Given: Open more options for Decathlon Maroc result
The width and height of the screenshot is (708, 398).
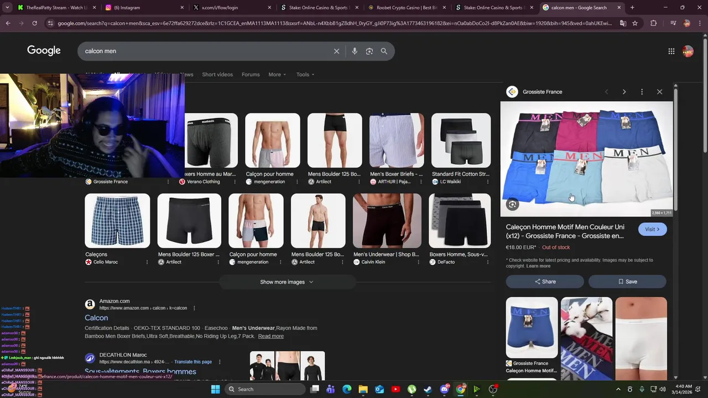Looking at the screenshot, I should [220, 362].
